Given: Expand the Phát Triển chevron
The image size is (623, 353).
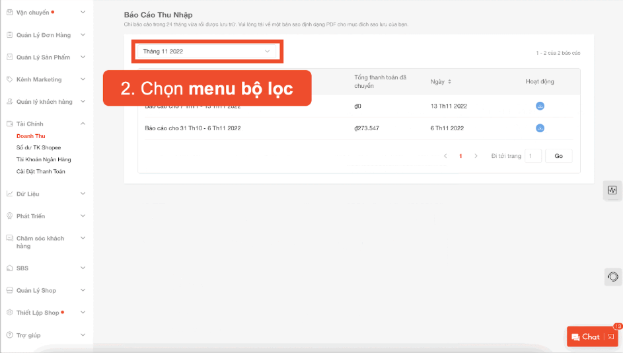Looking at the screenshot, I should point(83,216).
